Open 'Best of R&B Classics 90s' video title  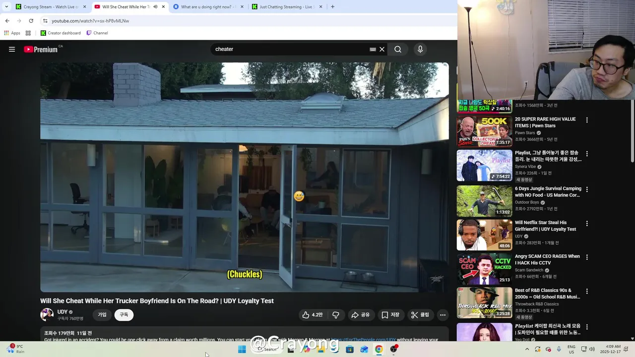(x=548, y=294)
